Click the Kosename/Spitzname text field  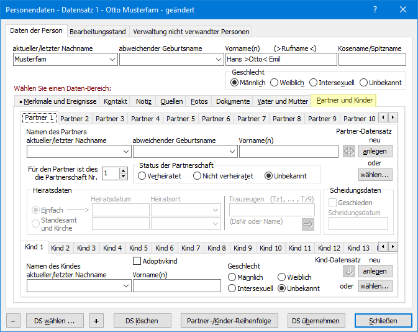pos(371,60)
